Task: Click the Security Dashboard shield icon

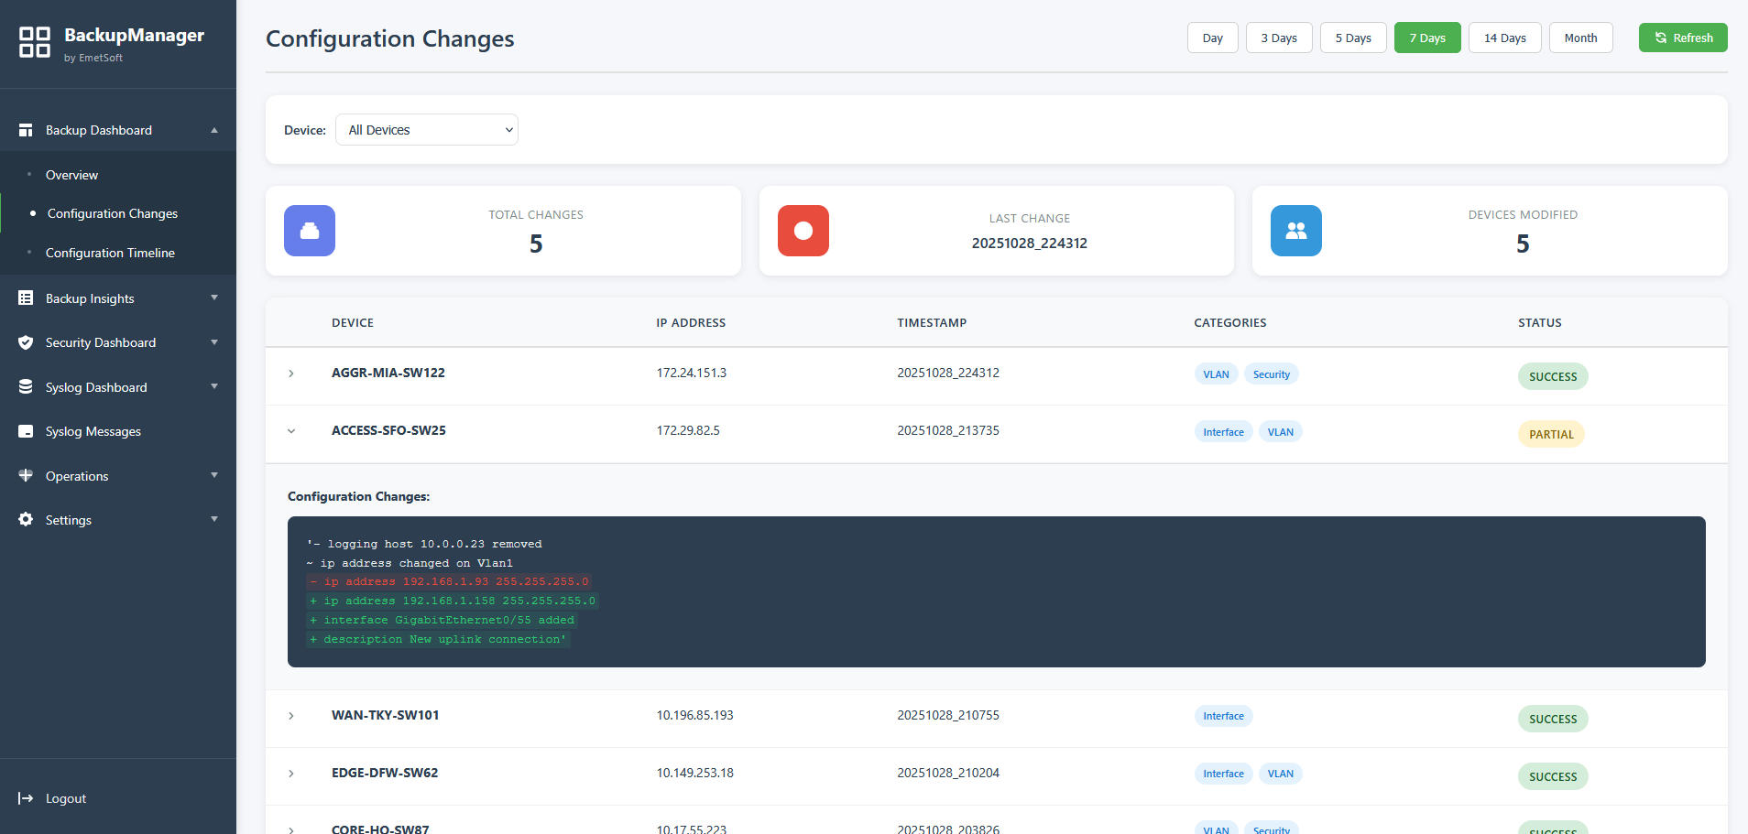Action: tap(25, 341)
